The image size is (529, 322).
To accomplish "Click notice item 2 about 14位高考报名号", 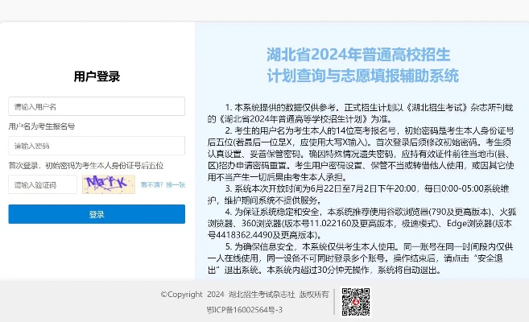I will click(361, 154).
